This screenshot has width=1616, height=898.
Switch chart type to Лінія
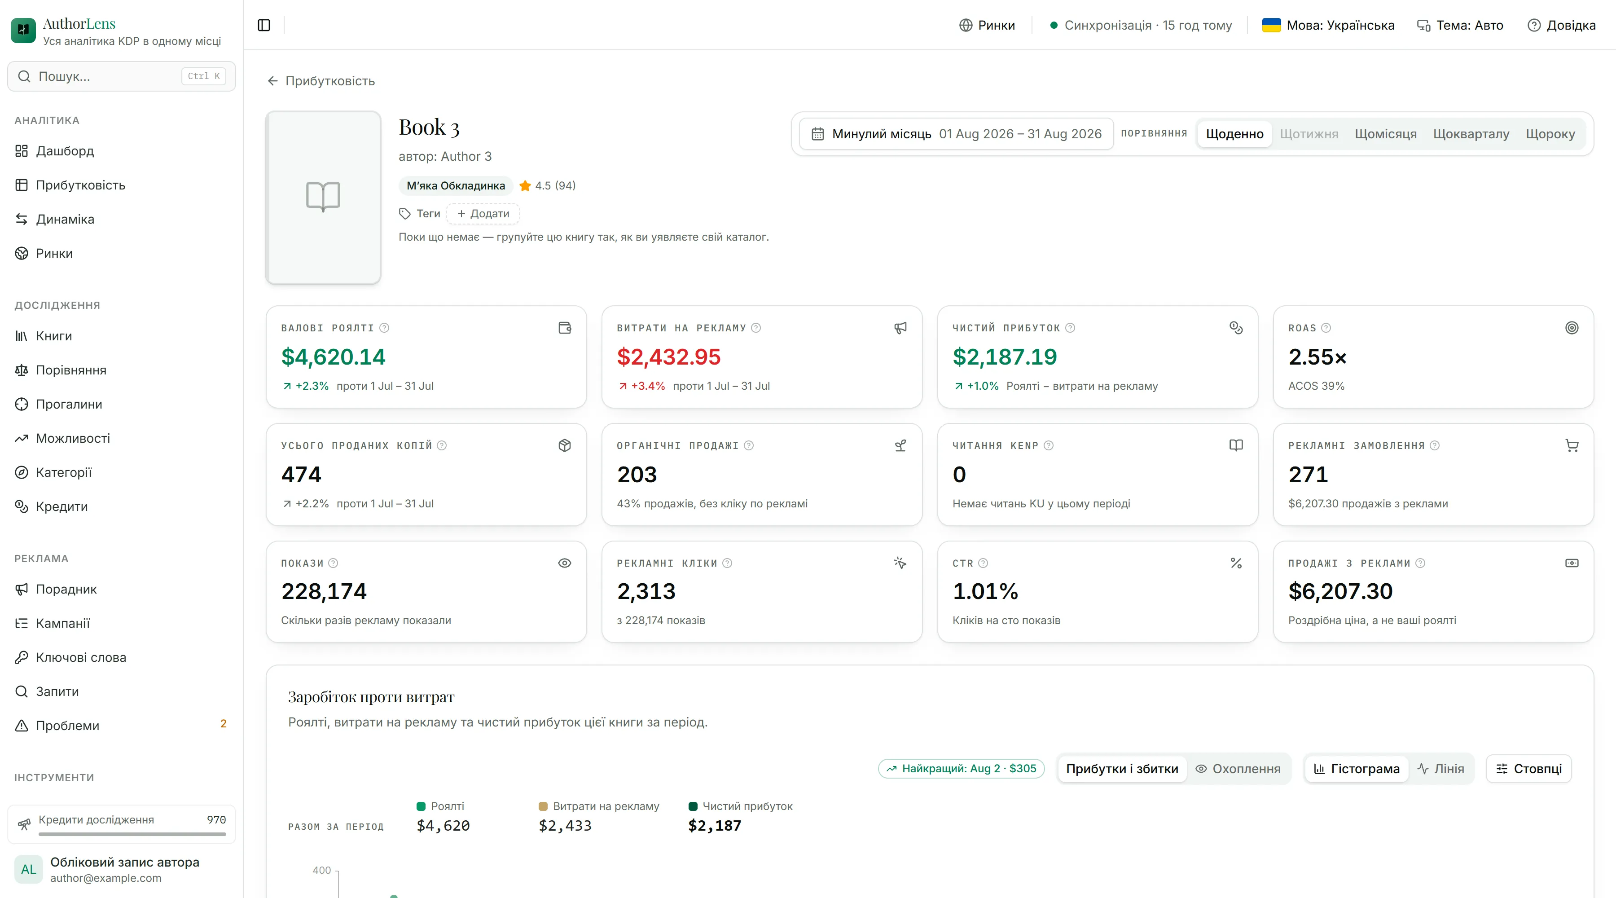[x=1441, y=769]
